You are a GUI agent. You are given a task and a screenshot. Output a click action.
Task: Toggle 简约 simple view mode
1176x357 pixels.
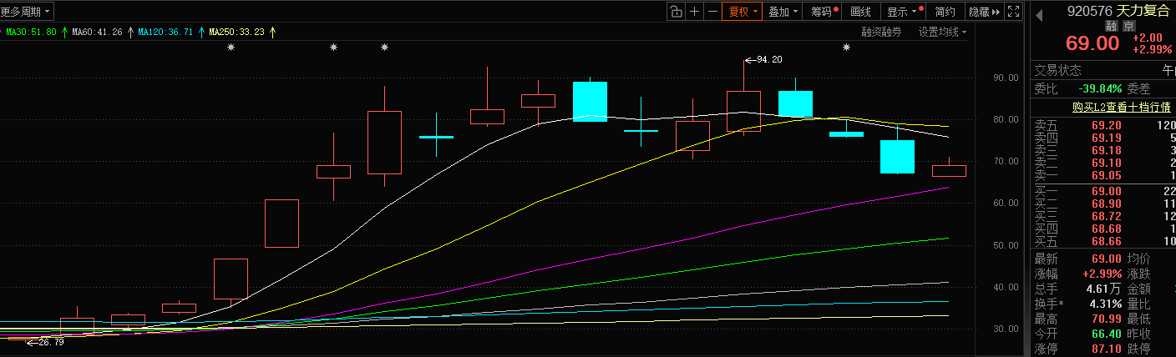click(x=945, y=12)
